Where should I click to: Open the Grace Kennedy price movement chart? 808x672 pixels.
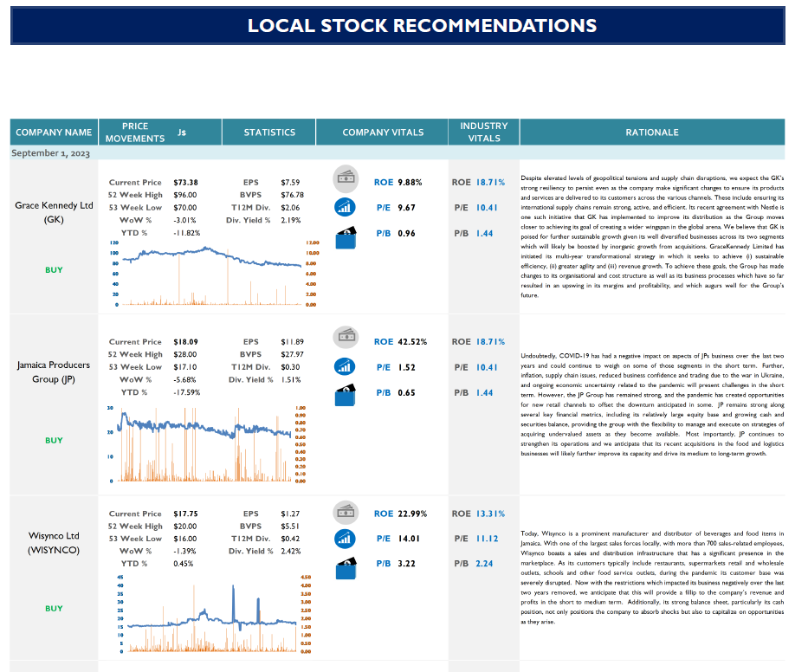(x=216, y=273)
